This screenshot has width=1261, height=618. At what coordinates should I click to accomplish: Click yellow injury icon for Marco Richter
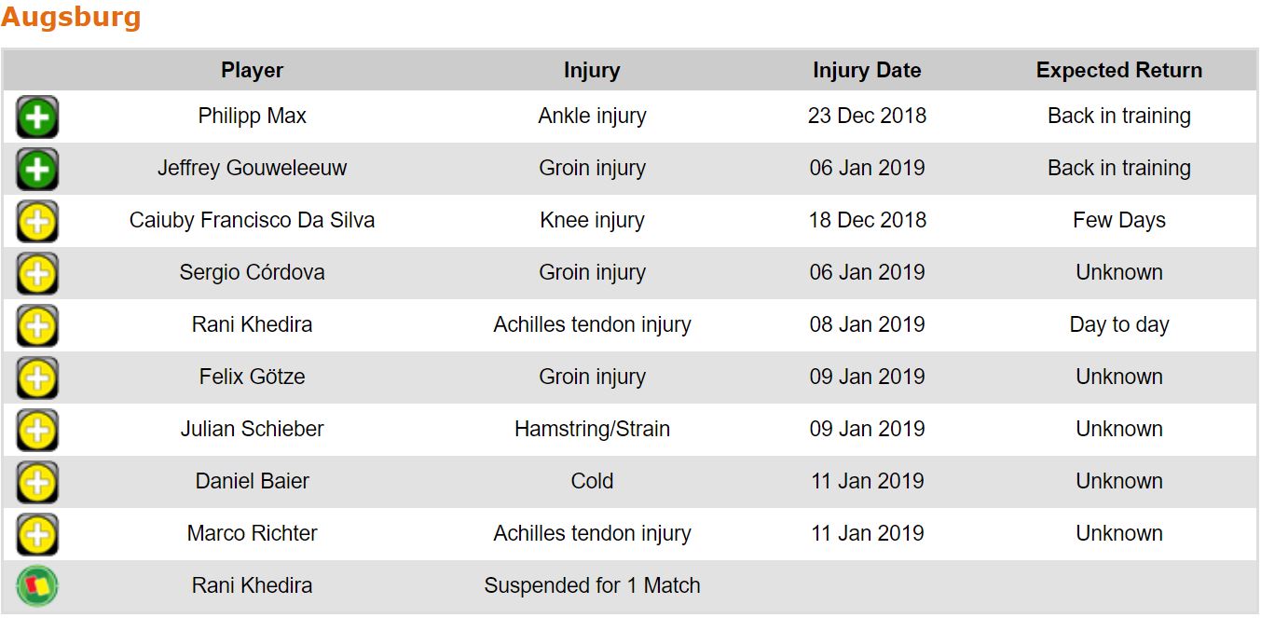tap(37, 535)
